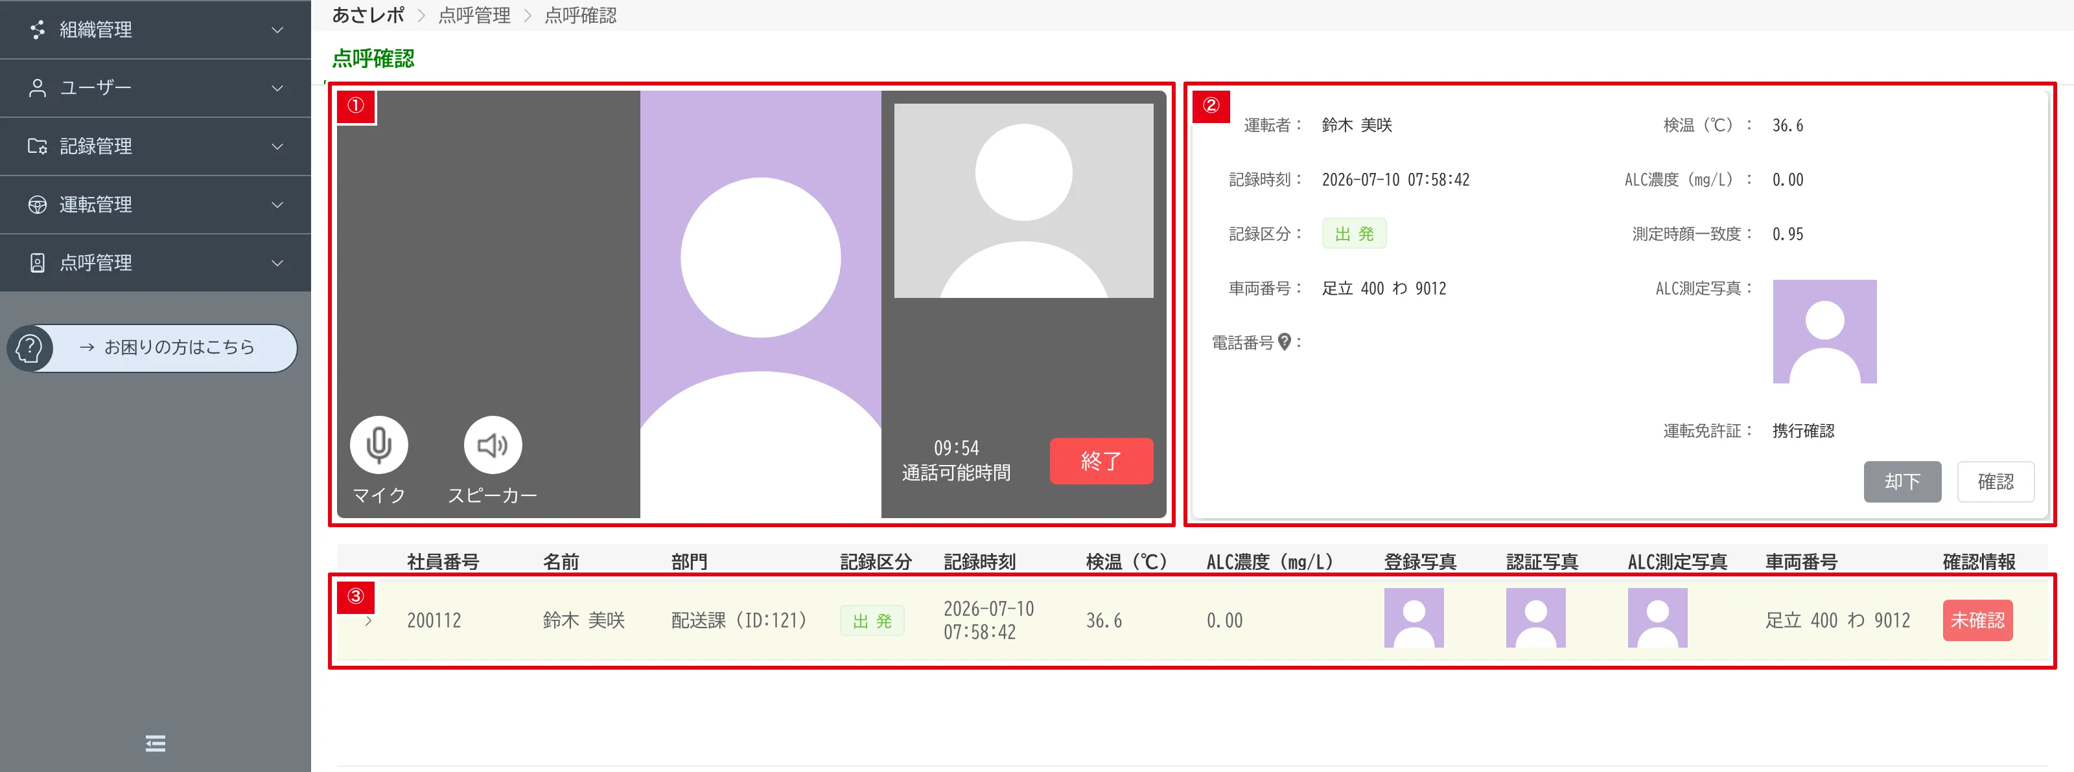Expand the ユーザー sidebar menu
Screen dimensions: 2074x772
(x=156, y=87)
